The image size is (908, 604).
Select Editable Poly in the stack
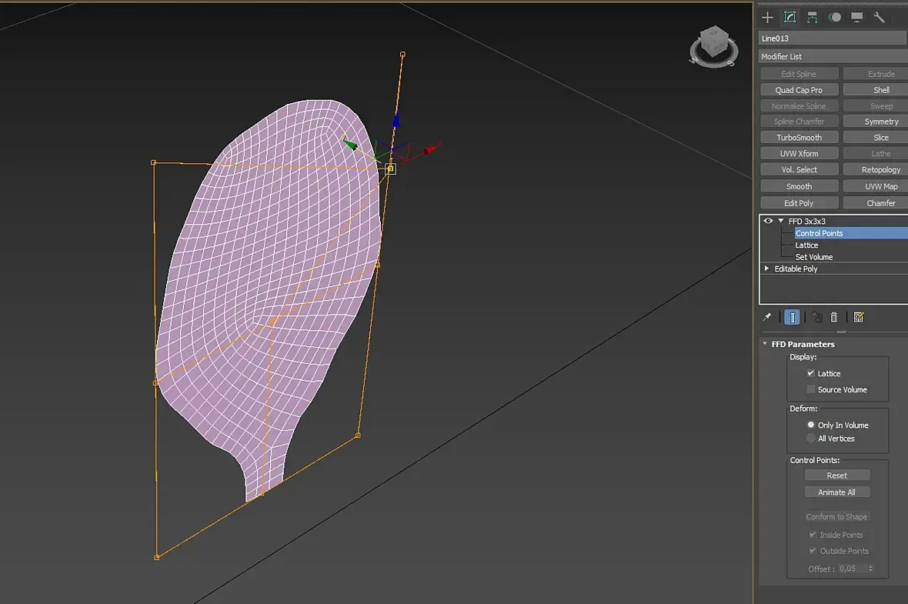[796, 269]
